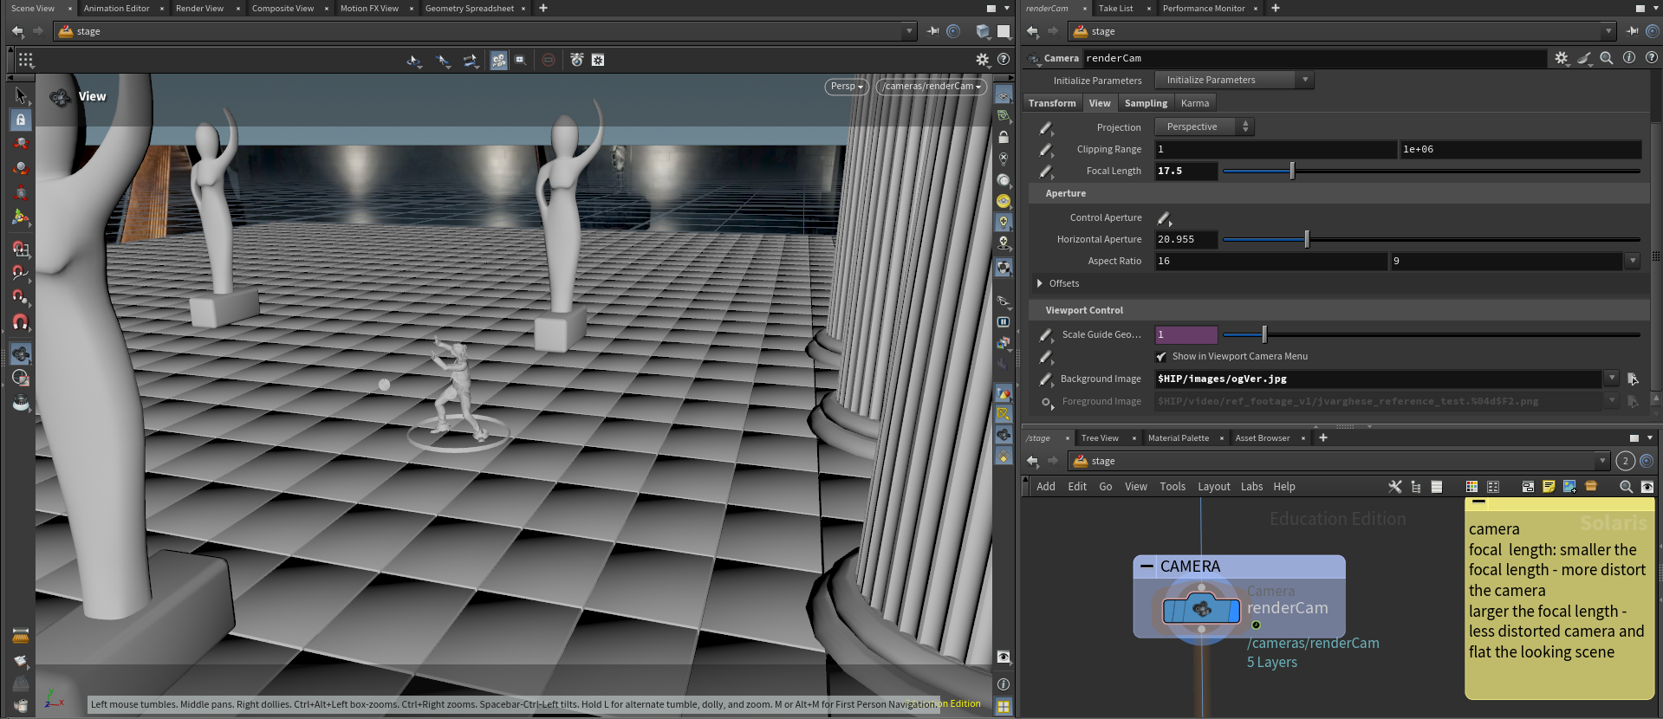Screen dimensions: 1663x719
Task: Open the Projection Perspective dropdown
Action: point(1204,126)
